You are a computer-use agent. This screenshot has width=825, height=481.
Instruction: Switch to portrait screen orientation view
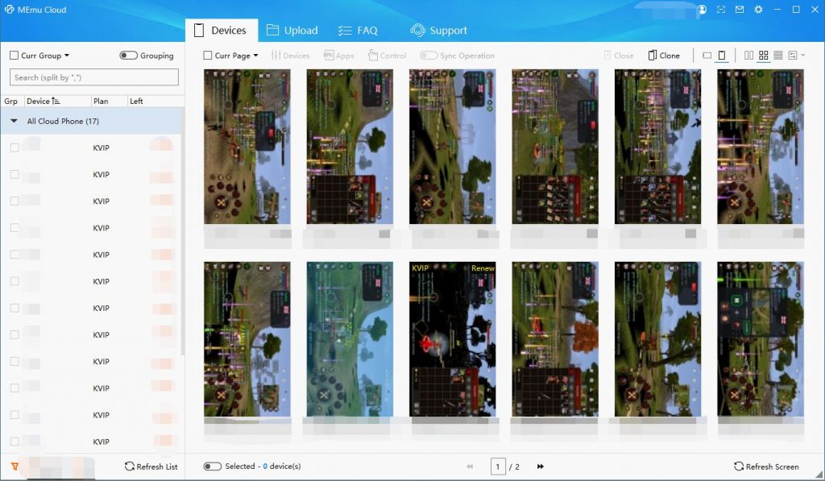tap(722, 56)
